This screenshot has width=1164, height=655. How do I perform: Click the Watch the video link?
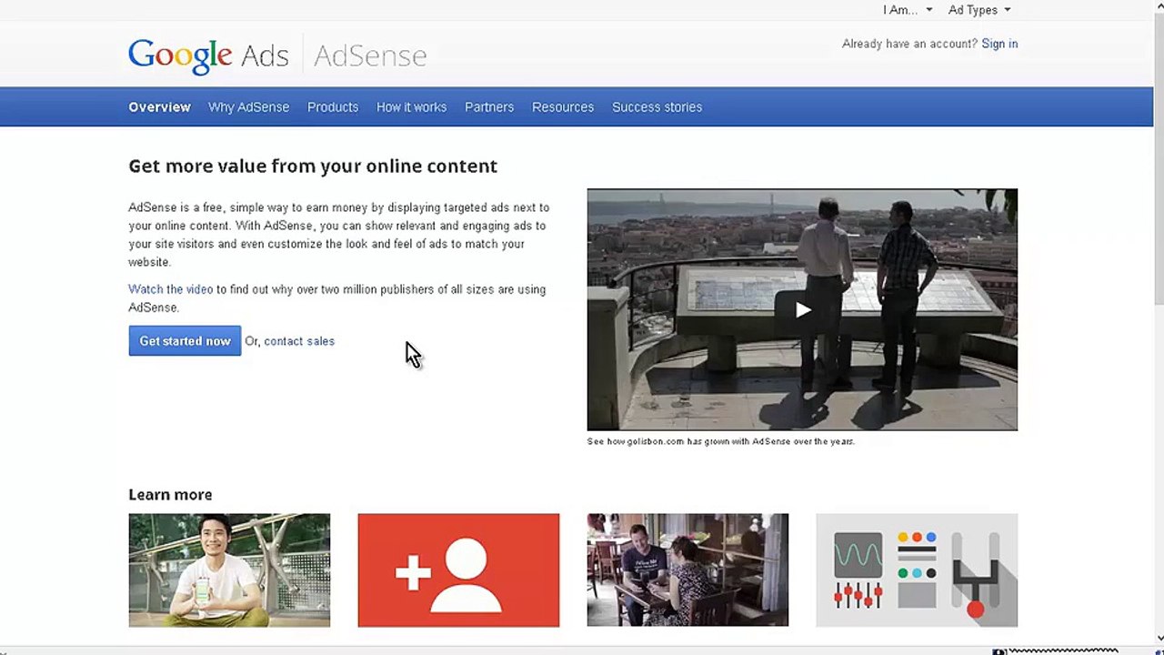click(x=170, y=289)
